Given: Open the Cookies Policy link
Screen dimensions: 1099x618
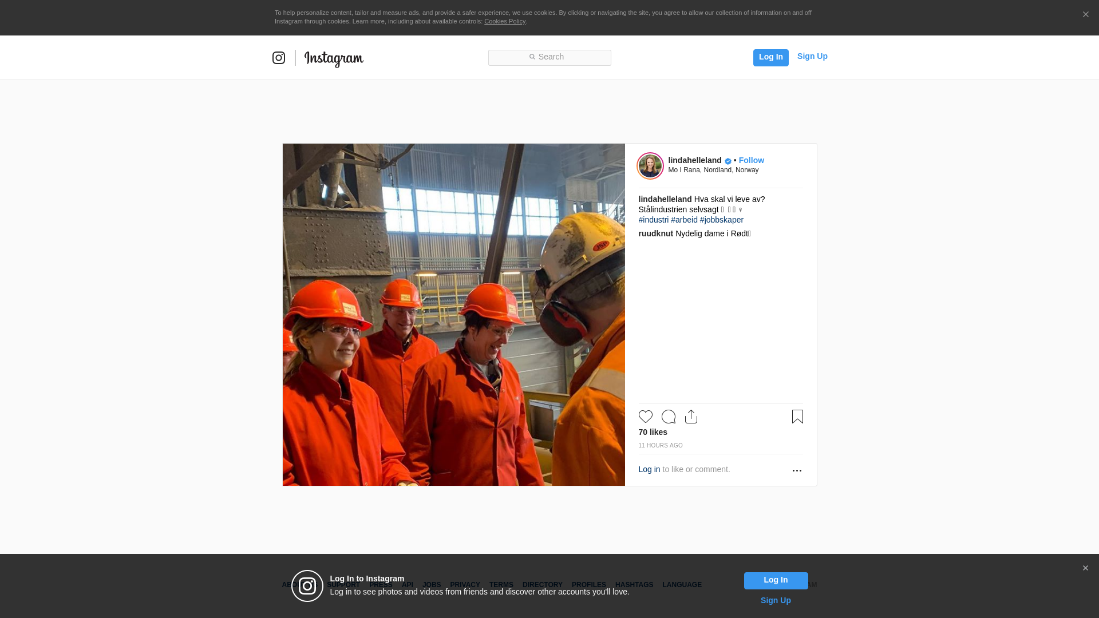Looking at the screenshot, I should coord(504,21).
